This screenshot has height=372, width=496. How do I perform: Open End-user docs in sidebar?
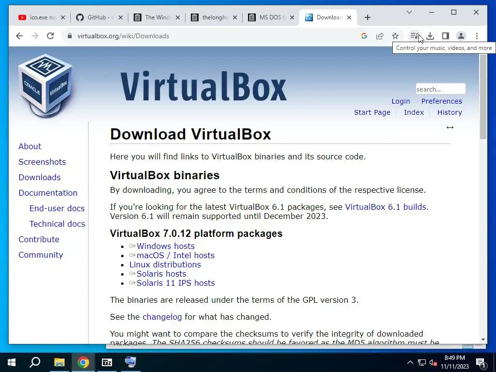coord(57,208)
